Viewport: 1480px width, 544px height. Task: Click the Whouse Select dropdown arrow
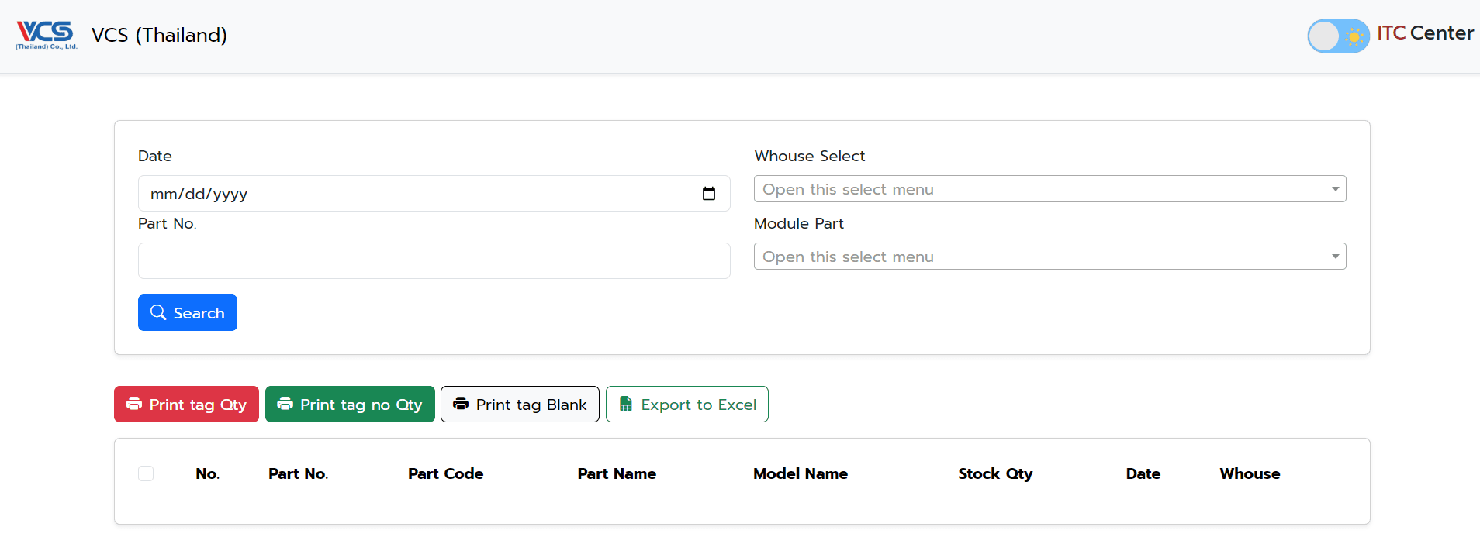click(x=1335, y=189)
